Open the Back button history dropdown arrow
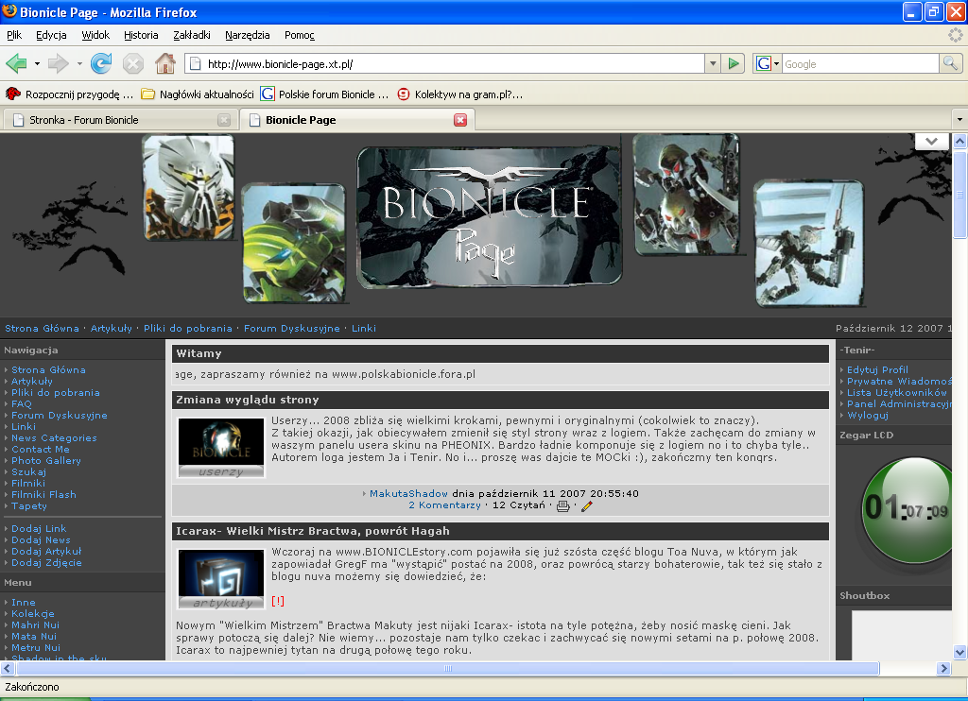This screenshot has height=701, width=968. click(x=37, y=63)
